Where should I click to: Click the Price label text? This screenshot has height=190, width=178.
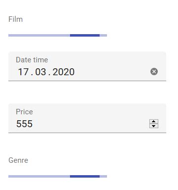24,112
